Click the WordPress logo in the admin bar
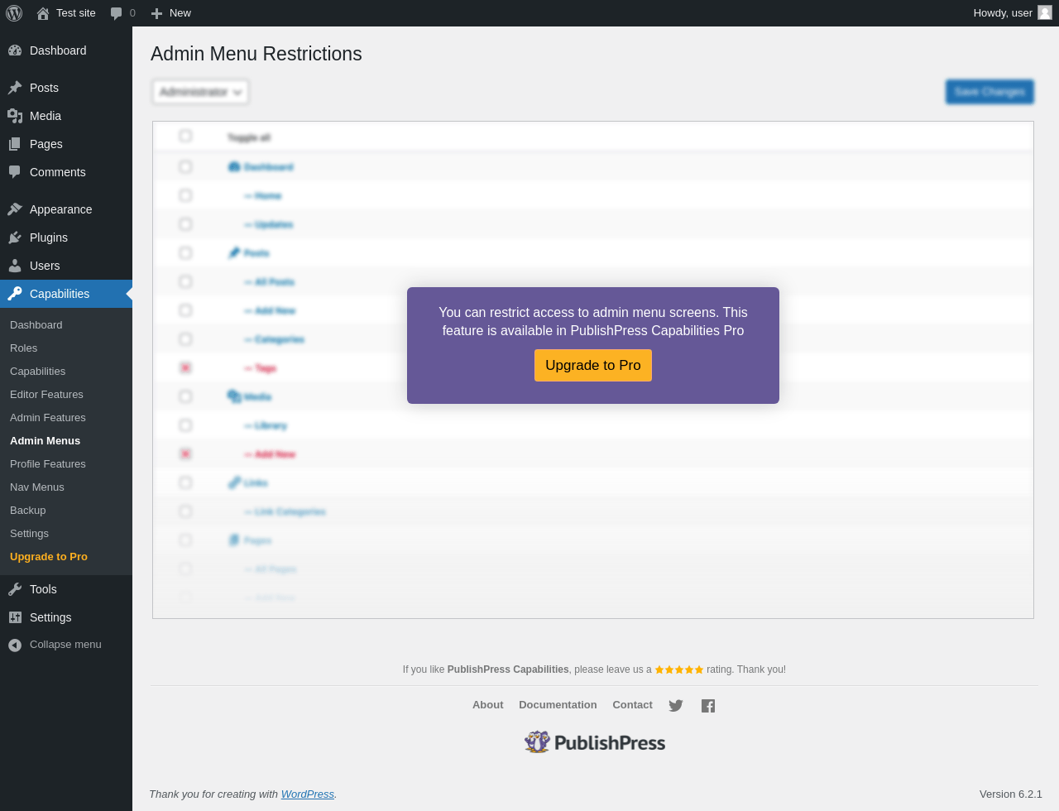 14,13
